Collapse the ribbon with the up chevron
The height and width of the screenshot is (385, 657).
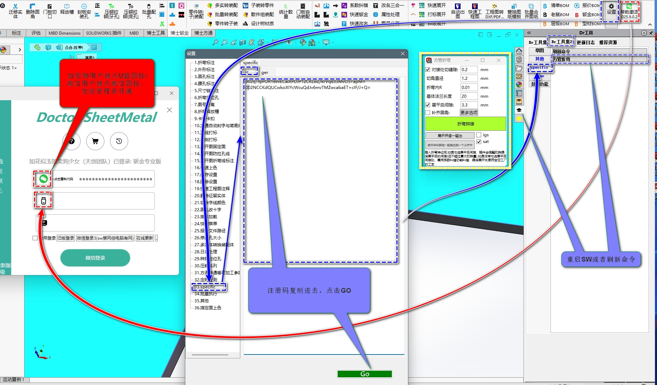[x=650, y=25]
